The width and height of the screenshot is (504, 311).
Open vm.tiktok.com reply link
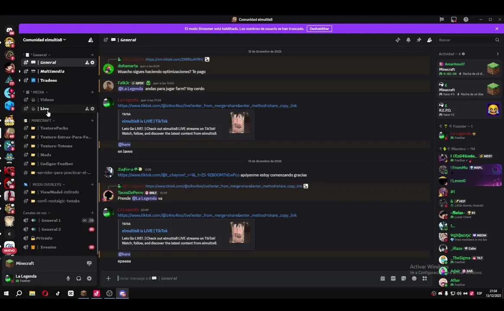click(174, 59)
